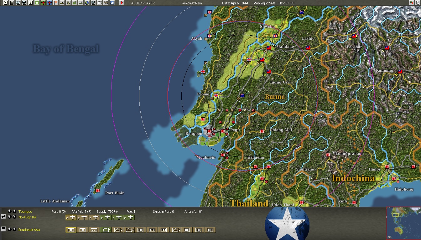Image resolution: width=421 pixels, height=240 pixels.
Task: Click the '*Airfield: 1 (7)' info text
Action: (x=81, y=212)
